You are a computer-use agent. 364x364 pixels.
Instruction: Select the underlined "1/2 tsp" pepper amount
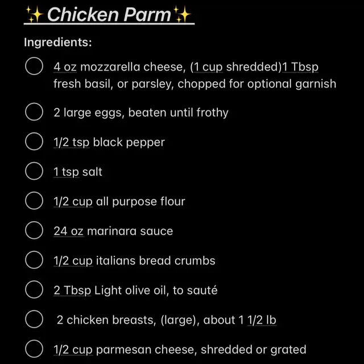(72, 142)
